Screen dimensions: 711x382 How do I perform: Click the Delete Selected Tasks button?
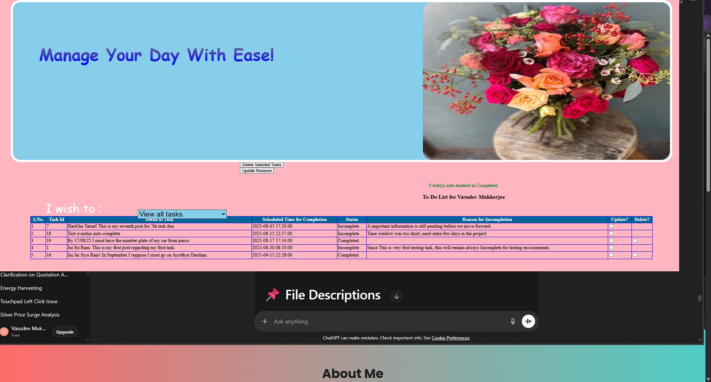click(x=261, y=165)
